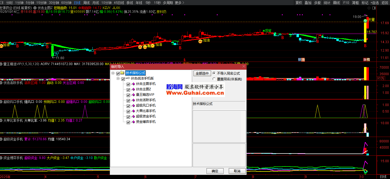The image size is (390, 179).
Task: Select the 量王精选VIP tree item
Action: (145, 95)
